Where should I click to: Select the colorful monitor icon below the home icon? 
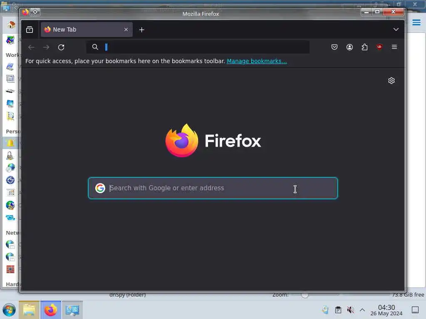tap(10, 40)
